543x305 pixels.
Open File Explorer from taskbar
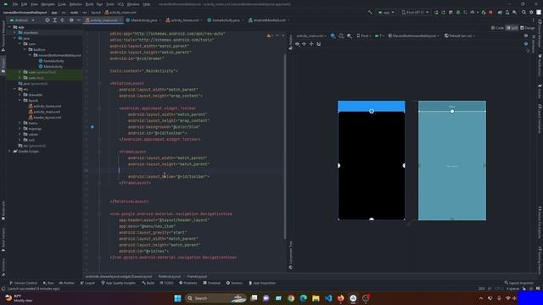pos(316,298)
